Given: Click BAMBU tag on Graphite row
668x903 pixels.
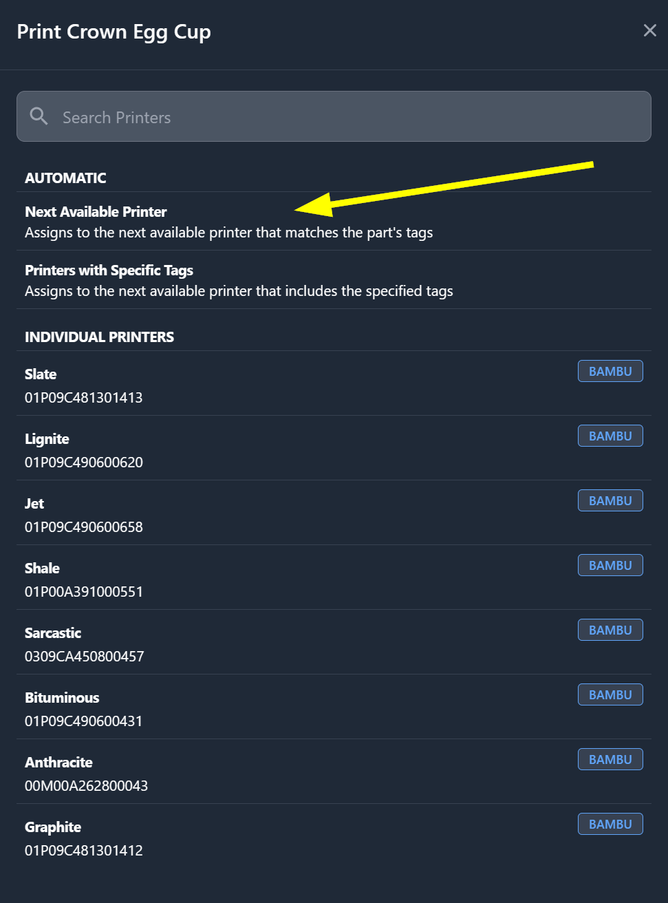Looking at the screenshot, I should 610,824.
